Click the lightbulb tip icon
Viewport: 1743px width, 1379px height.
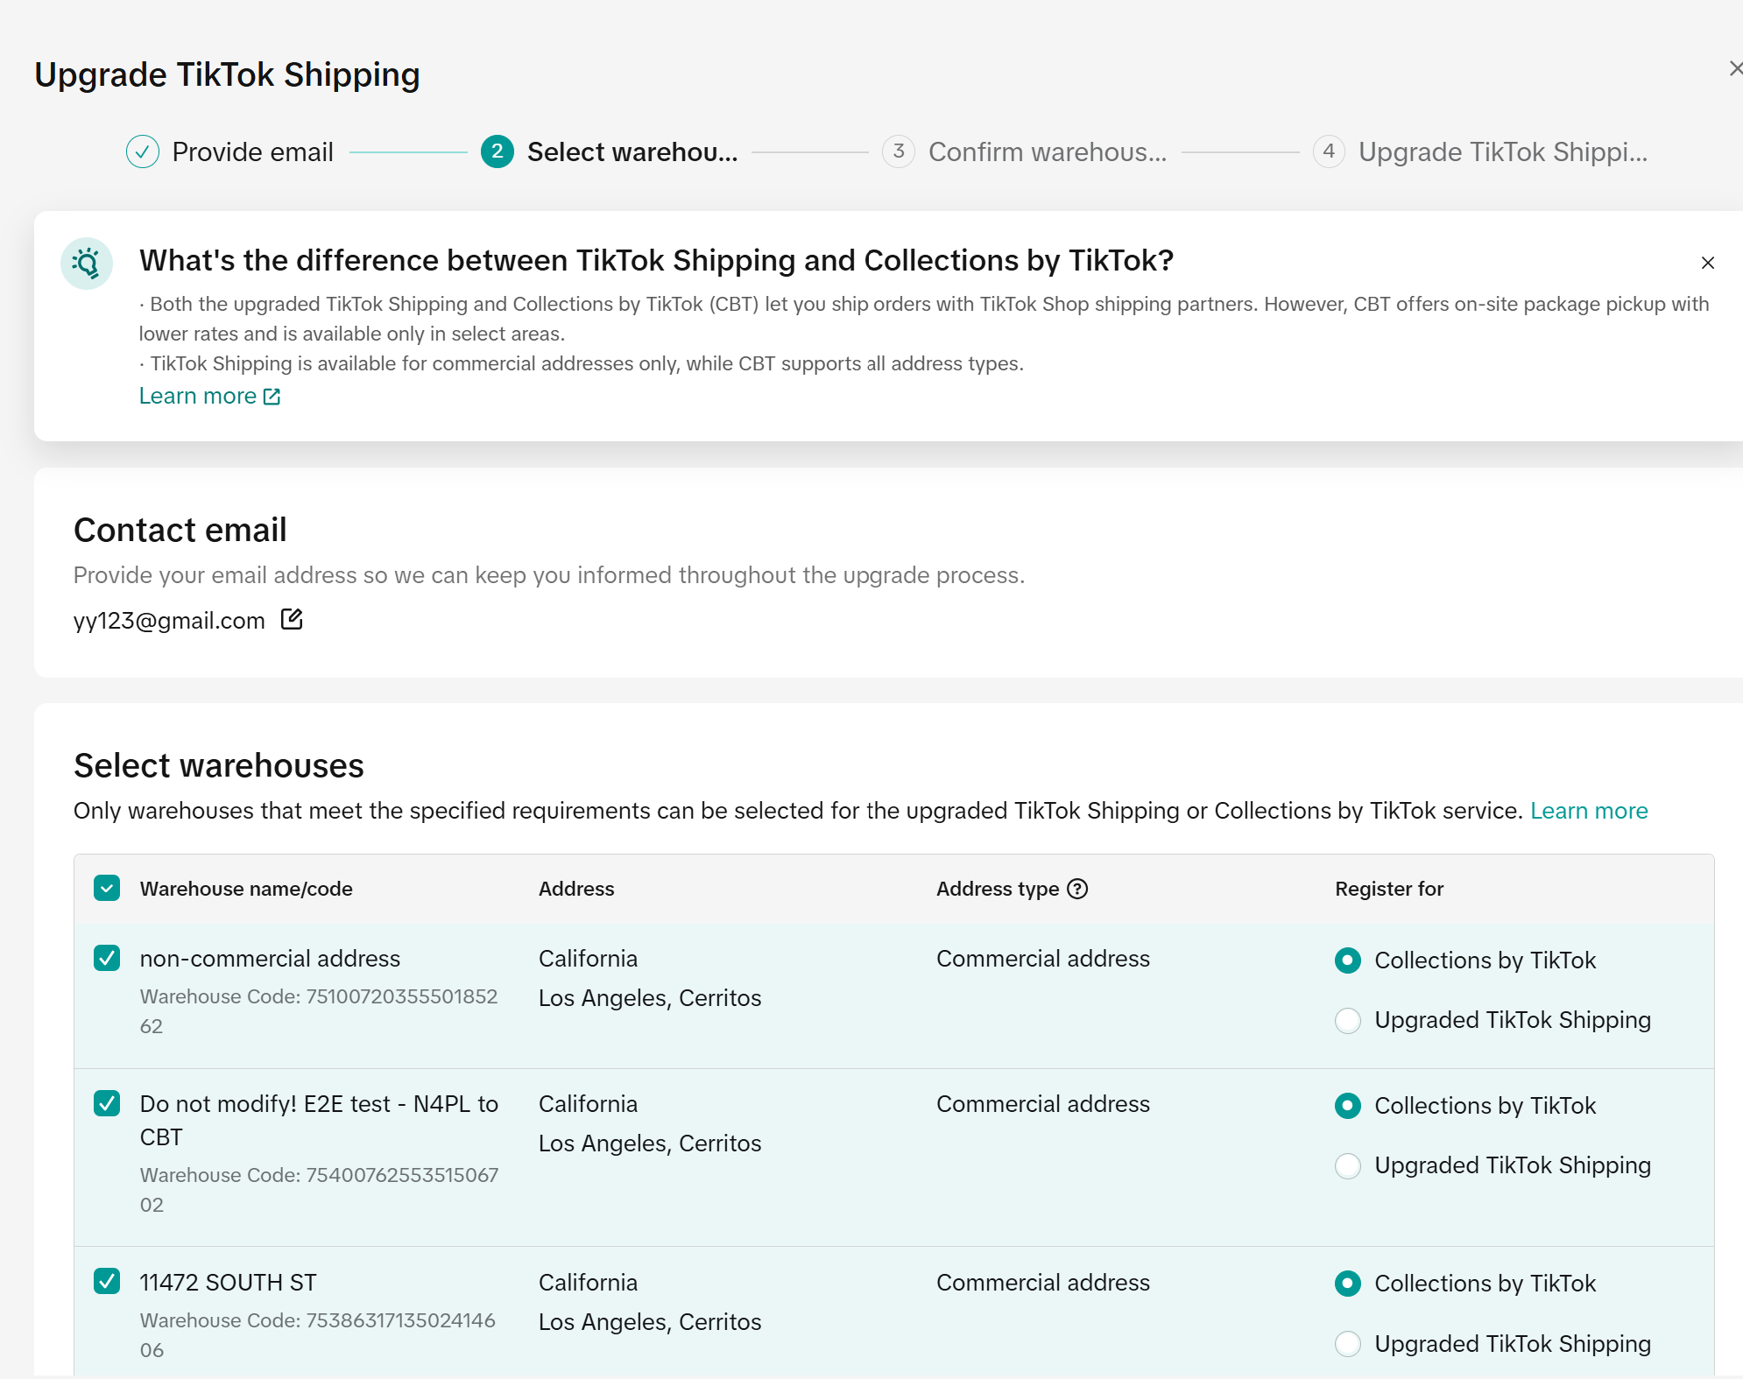[x=87, y=264]
